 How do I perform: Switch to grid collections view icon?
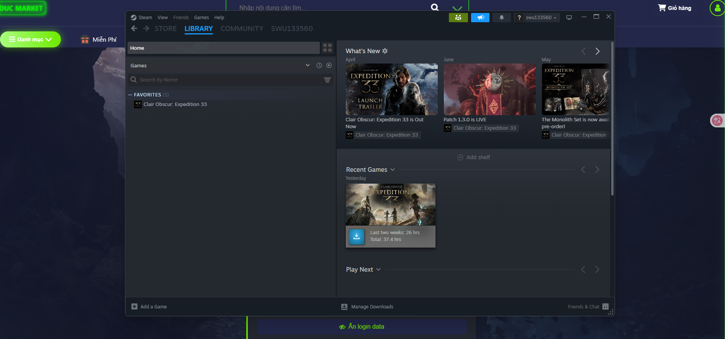tap(327, 48)
